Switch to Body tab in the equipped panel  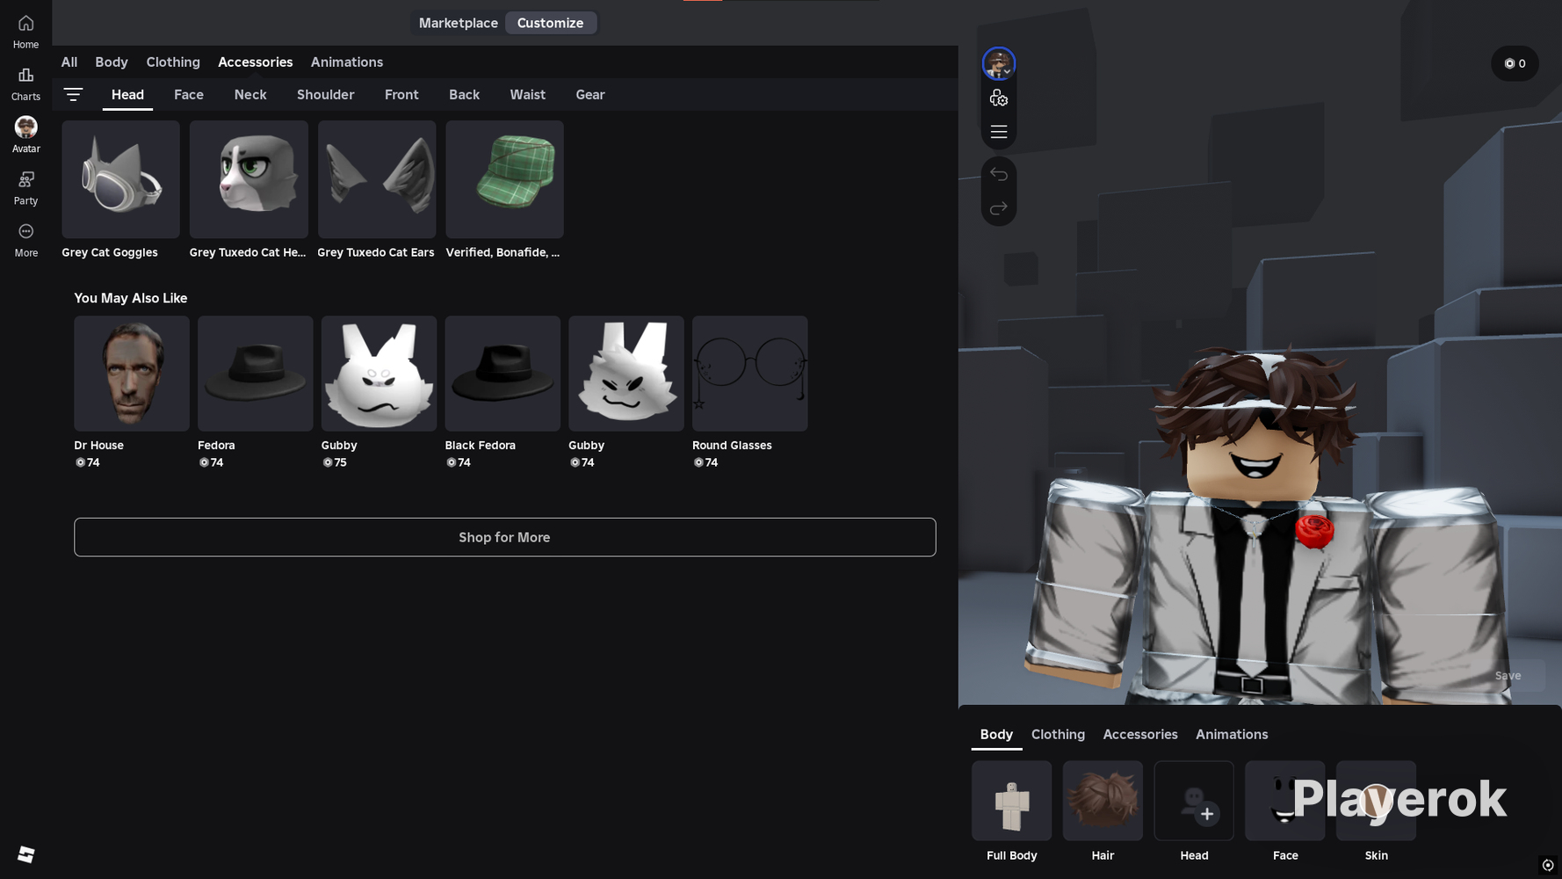click(997, 735)
